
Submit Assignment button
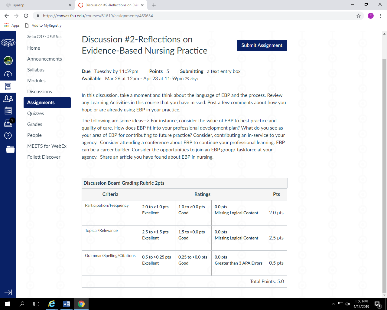(262, 45)
